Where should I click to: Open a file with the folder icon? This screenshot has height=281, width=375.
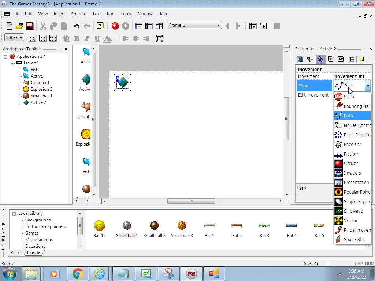coord(19,26)
